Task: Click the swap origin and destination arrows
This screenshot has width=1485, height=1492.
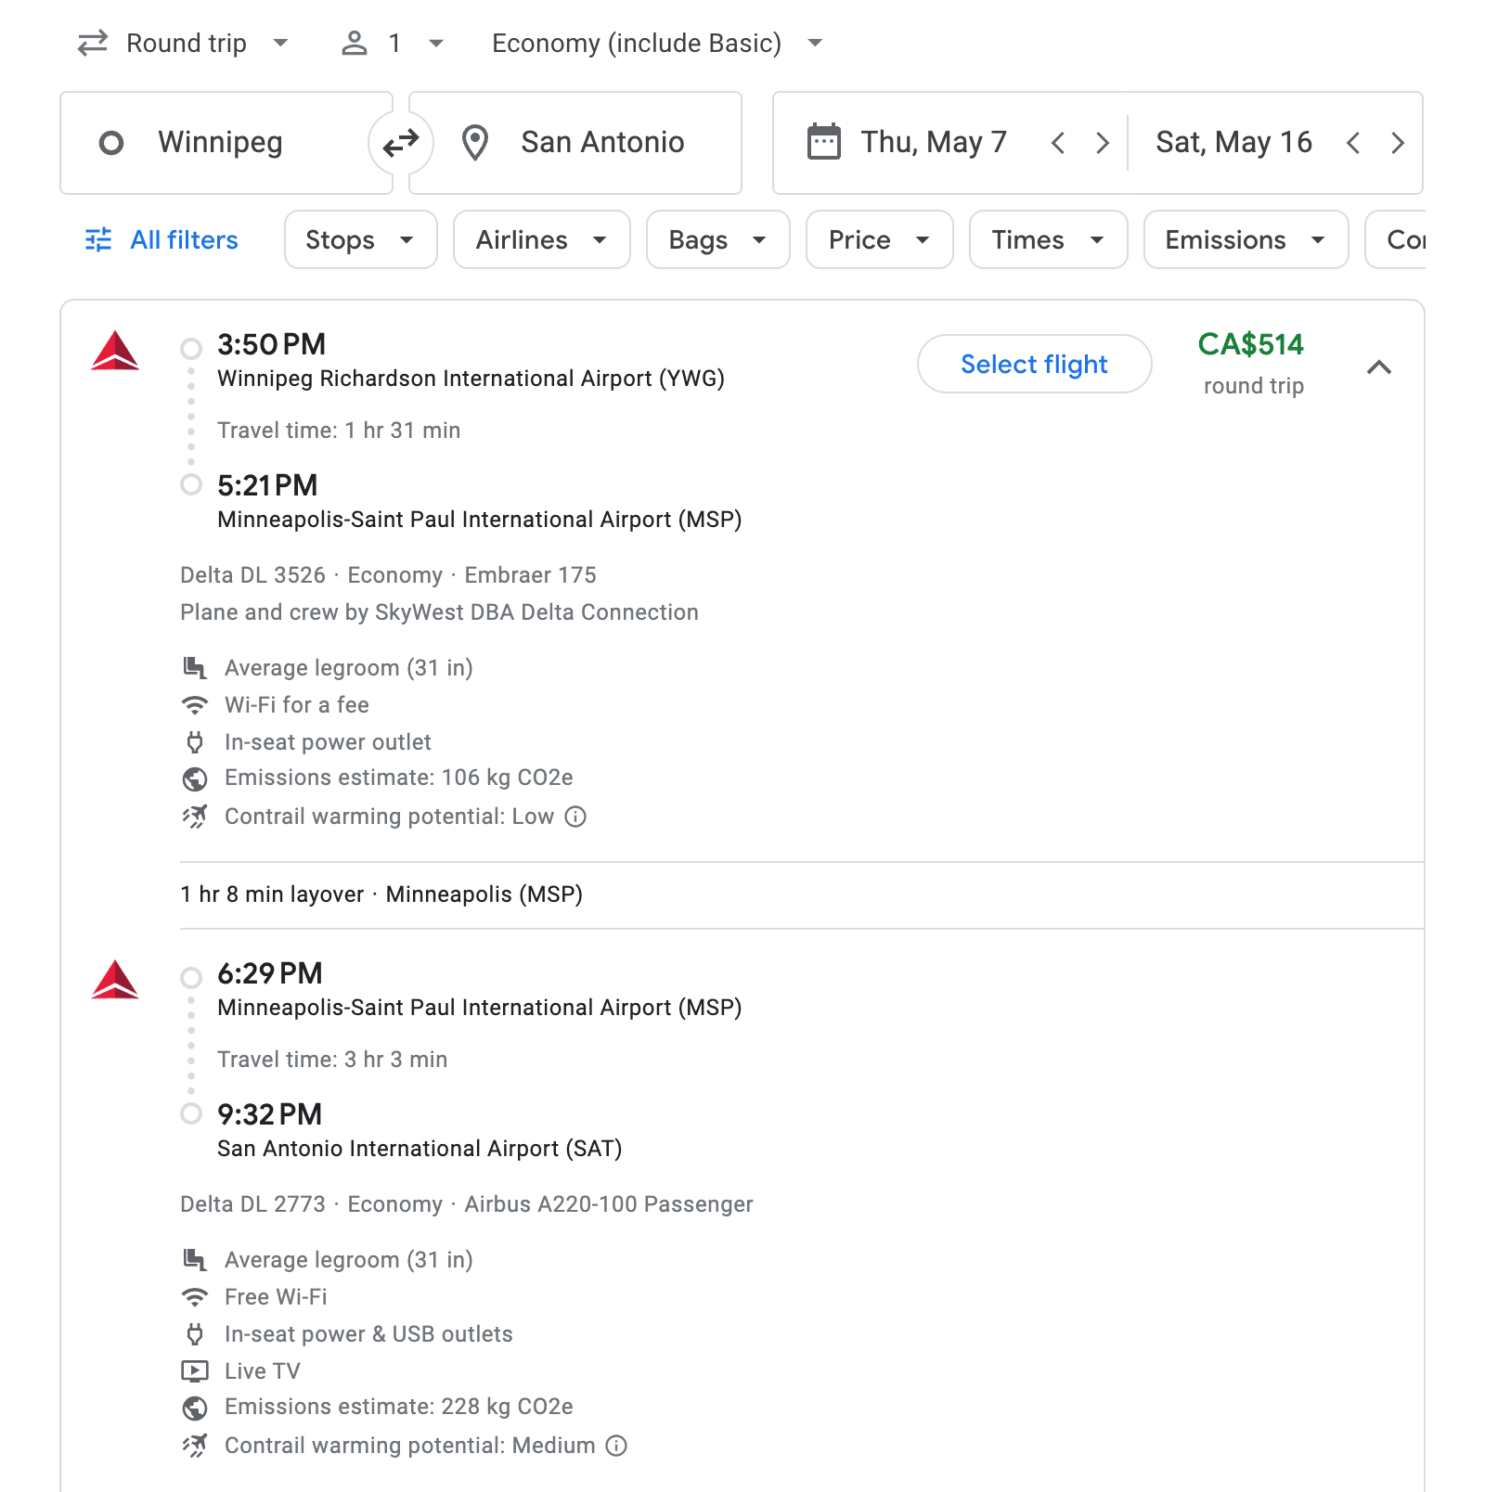Action: pos(399,142)
